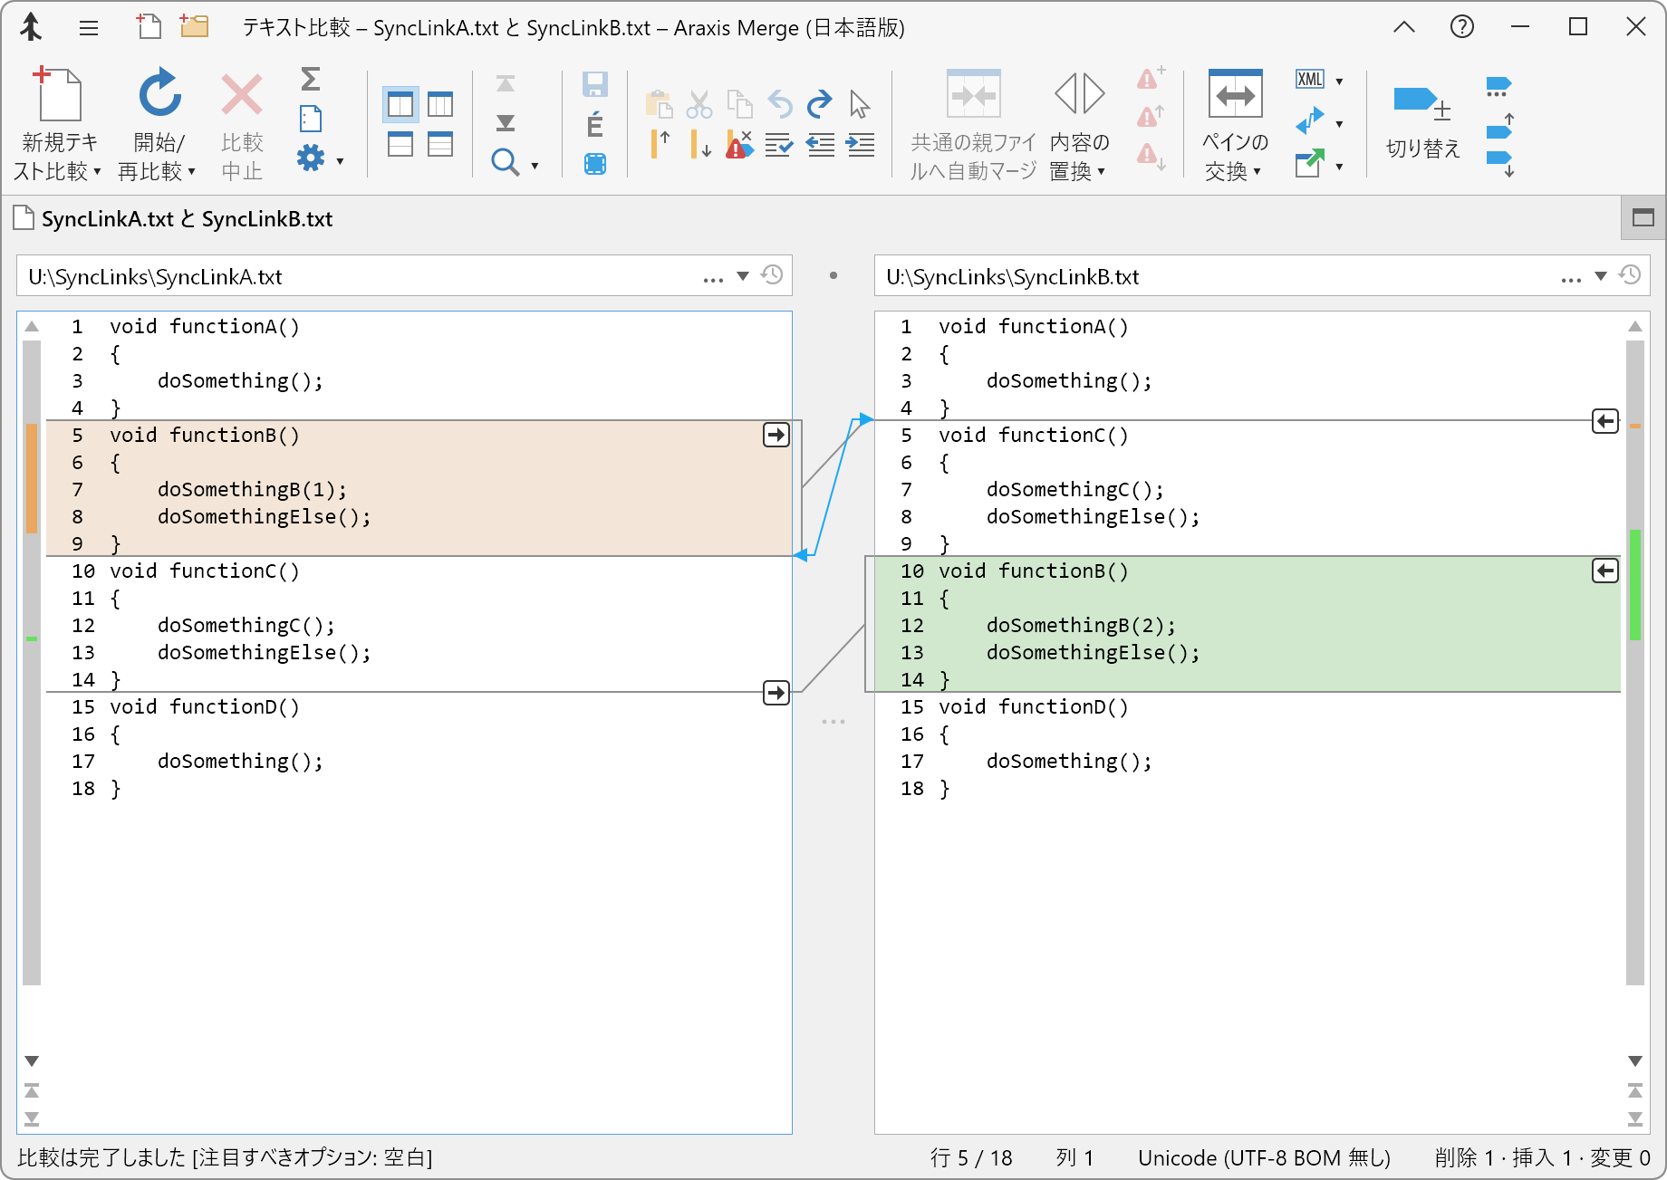Image resolution: width=1667 pixels, height=1180 pixels.
Task: Switch to three-pane vertical layout
Action: pyautogui.click(x=440, y=105)
